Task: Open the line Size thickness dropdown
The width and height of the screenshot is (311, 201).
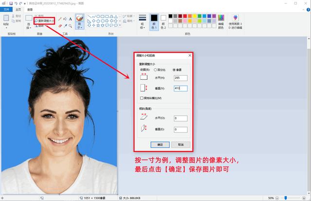Action: (x=142, y=22)
